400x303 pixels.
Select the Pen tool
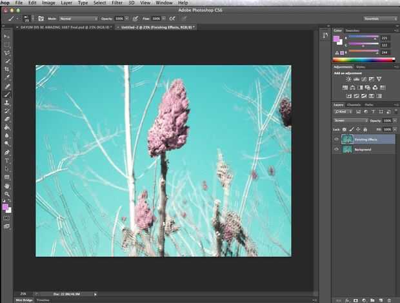(6, 152)
